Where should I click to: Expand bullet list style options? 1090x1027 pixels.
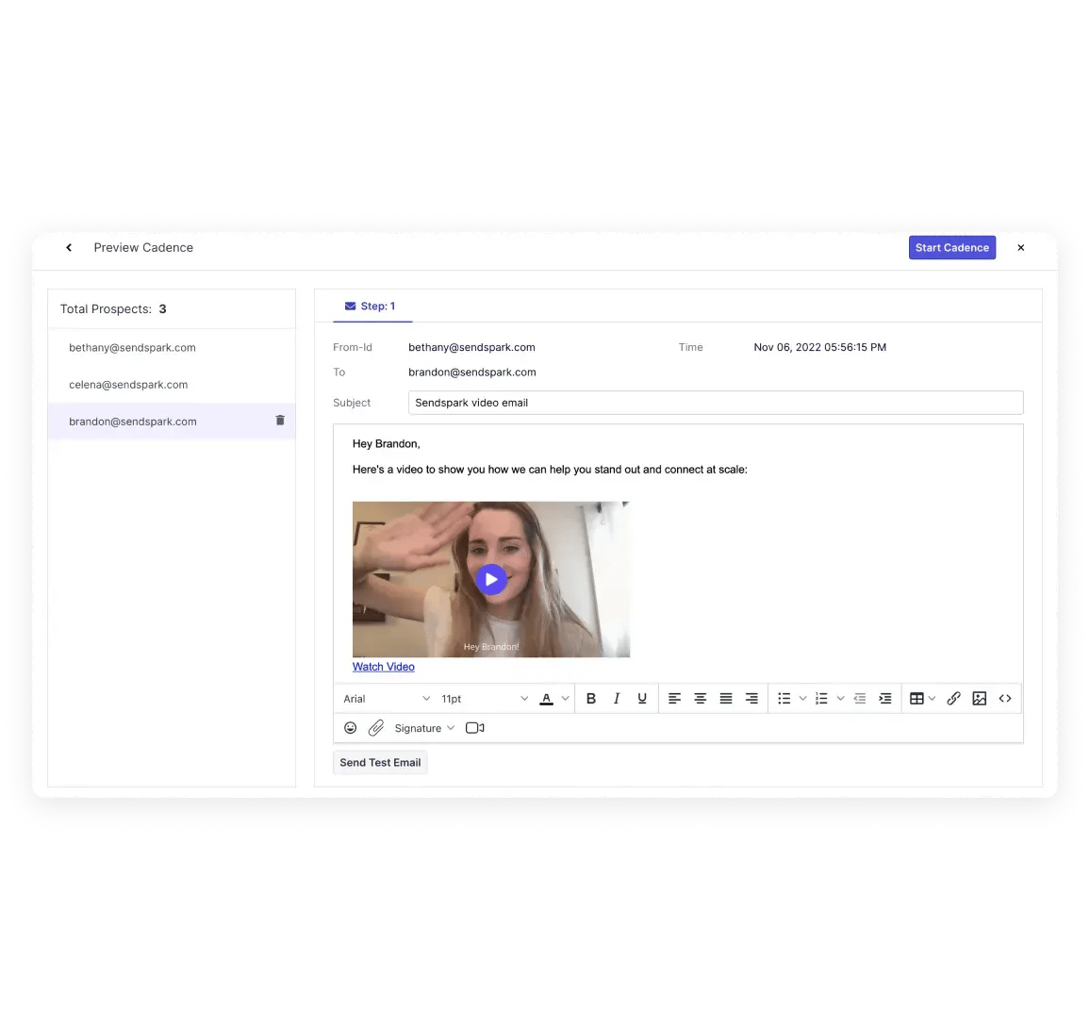click(x=803, y=698)
